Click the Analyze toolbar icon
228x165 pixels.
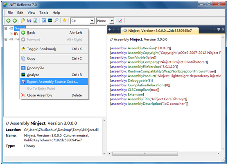[x=50, y=21]
